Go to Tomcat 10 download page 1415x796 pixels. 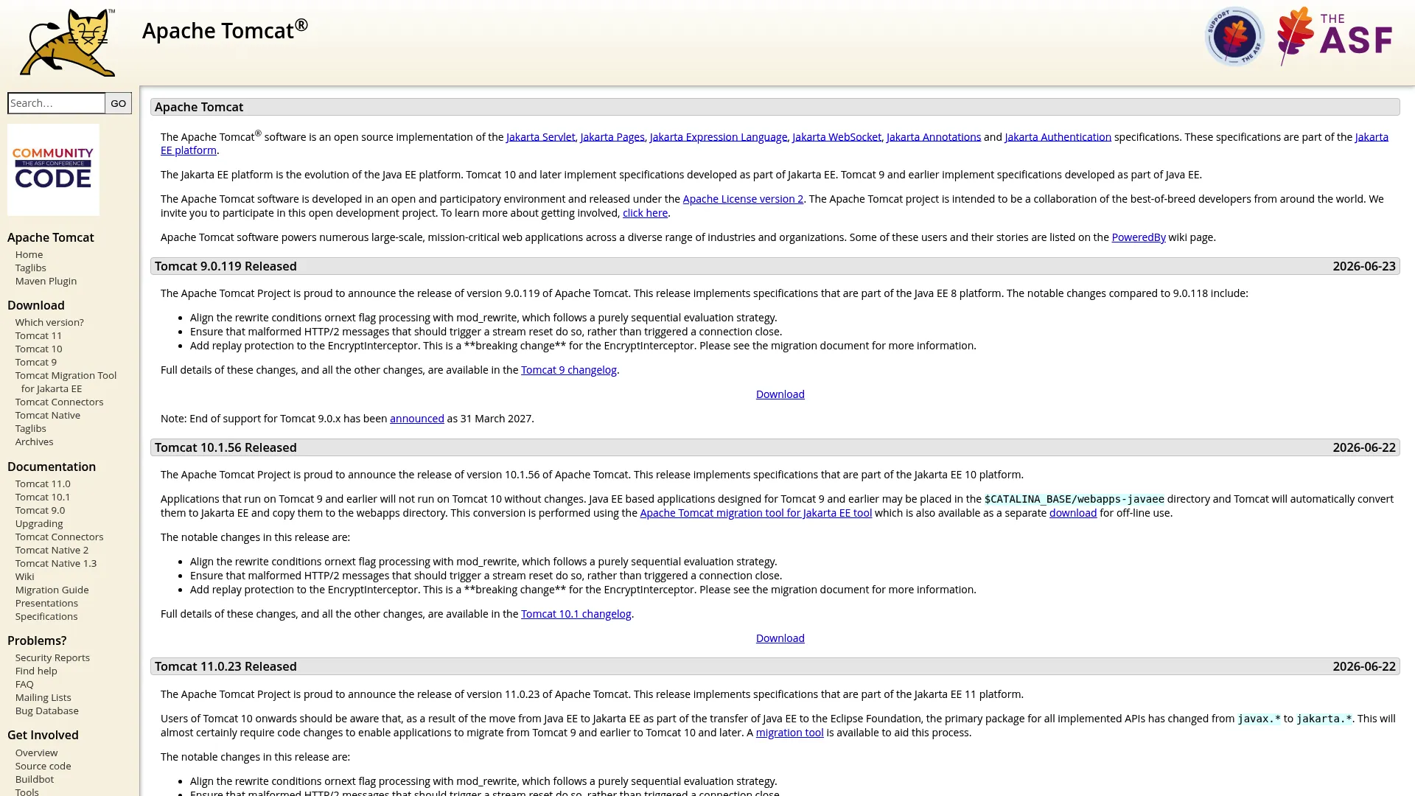[x=38, y=349]
